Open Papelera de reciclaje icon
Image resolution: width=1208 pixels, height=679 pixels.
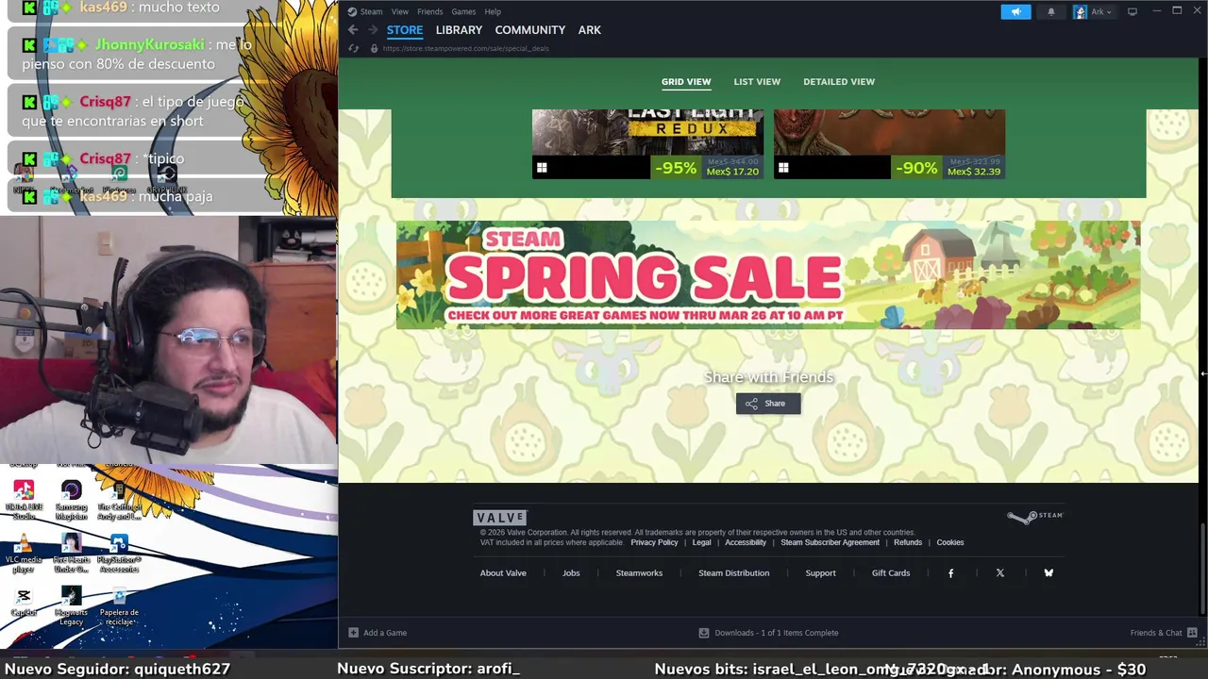(119, 605)
